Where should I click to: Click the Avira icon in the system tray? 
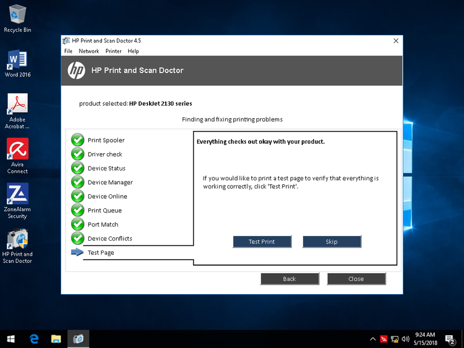(384, 339)
